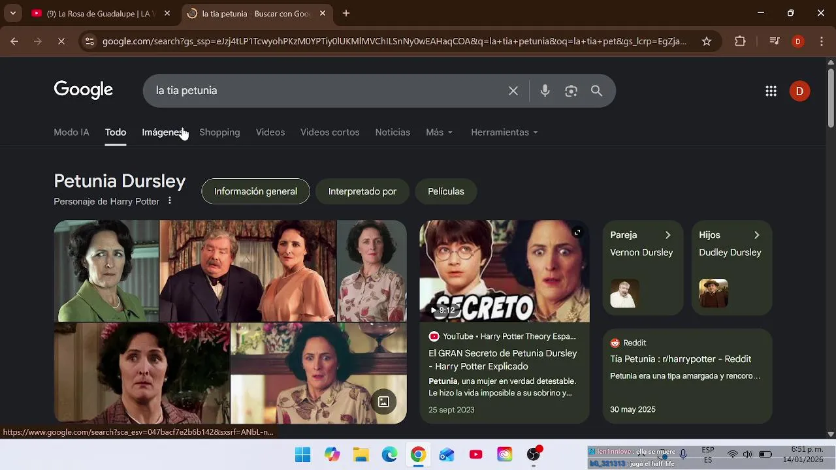
Task: Expand the Herramientas dropdown
Action: [504, 132]
